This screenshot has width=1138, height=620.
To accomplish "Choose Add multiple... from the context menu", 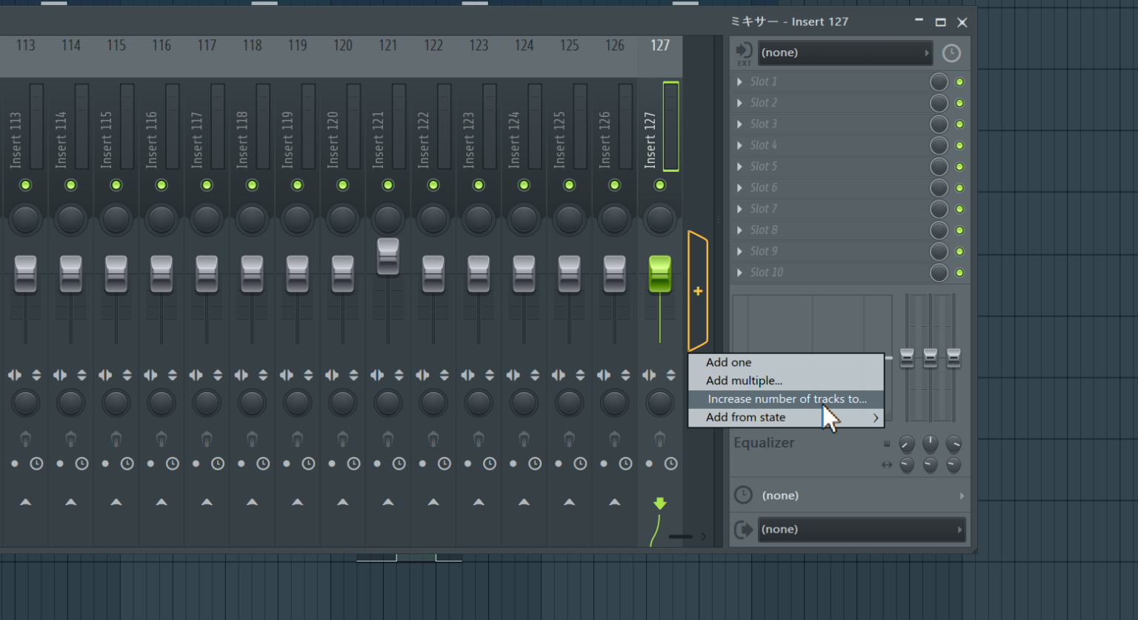I will 745,380.
